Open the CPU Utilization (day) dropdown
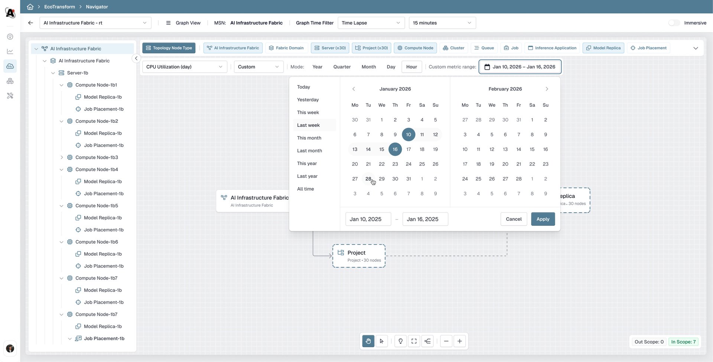Viewport: 713px width, 362px height. (x=185, y=67)
